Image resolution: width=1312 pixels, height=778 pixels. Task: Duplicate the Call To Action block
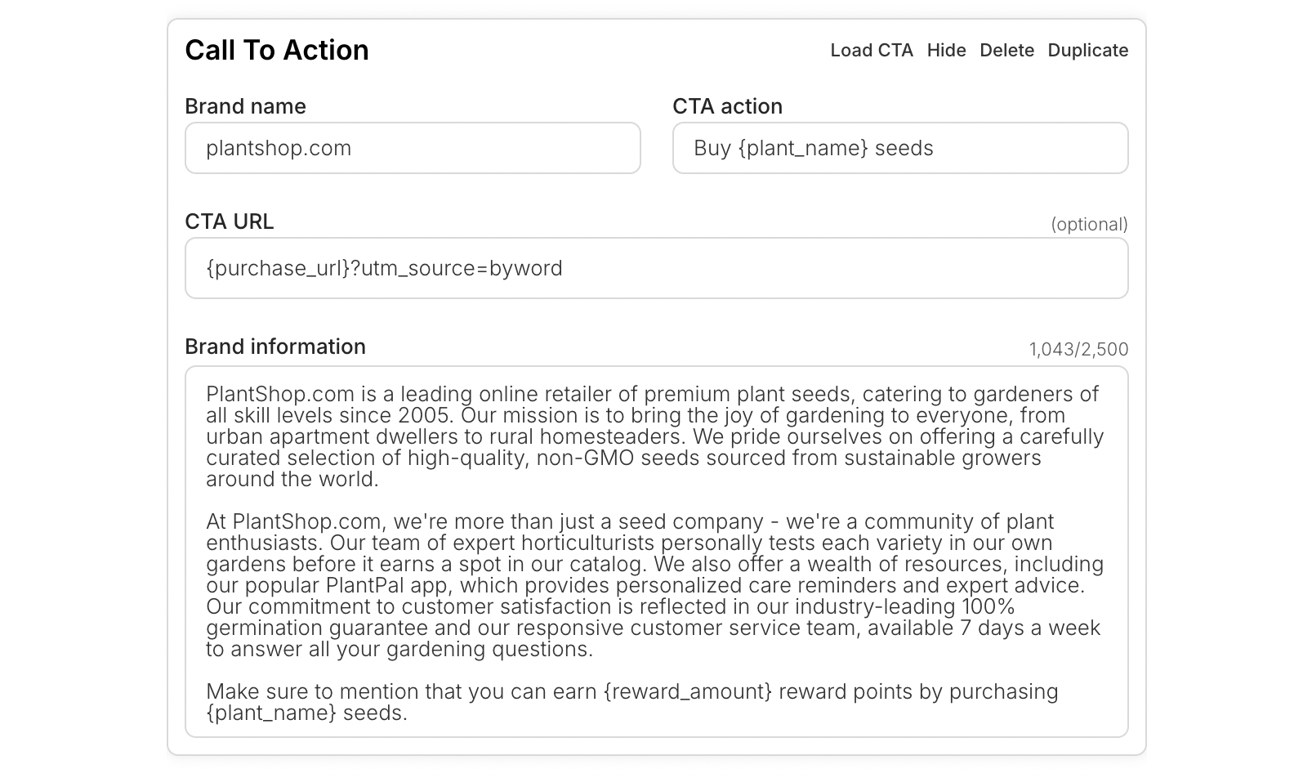(1088, 50)
